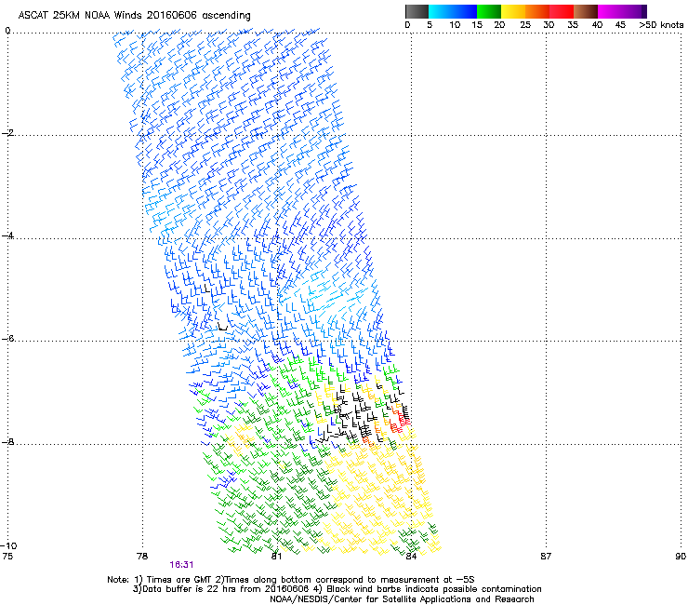The height and width of the screenshot is (605, 688).
Task: Pick the red 30-35 knots legend segment
Action: tap(562, 11)
